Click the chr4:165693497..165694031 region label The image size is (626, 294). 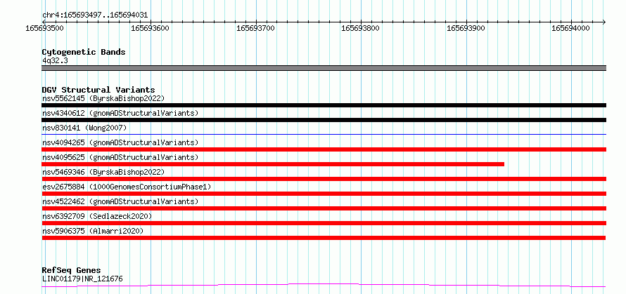pos(95,15)
